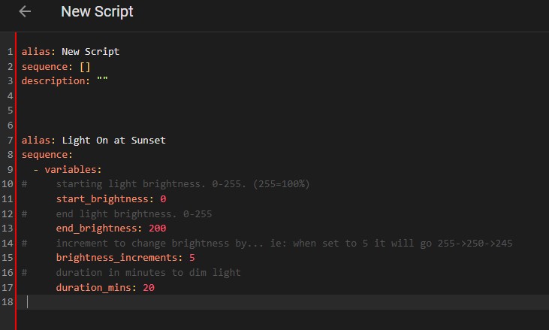
Task: Click the empty quotes after description
Action: [x=102, y=81]
